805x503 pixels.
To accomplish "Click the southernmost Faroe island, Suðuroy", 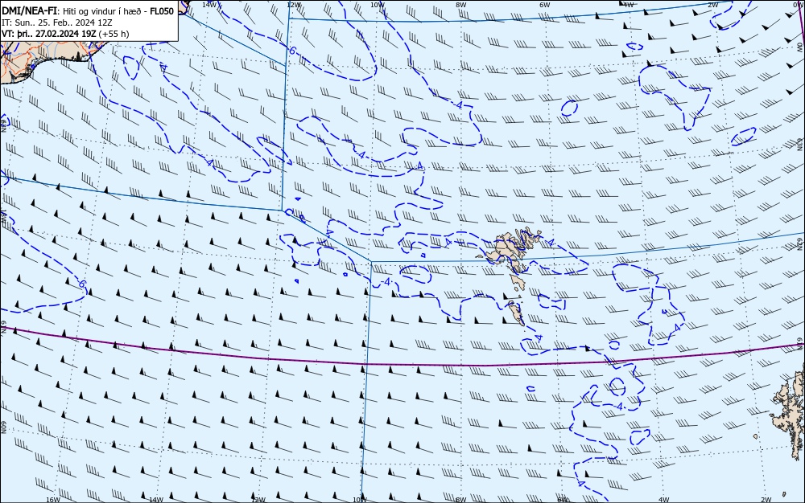I will coord(516,313).
